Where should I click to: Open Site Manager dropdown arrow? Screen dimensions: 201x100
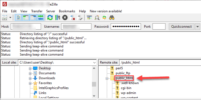tap(10, 18)
